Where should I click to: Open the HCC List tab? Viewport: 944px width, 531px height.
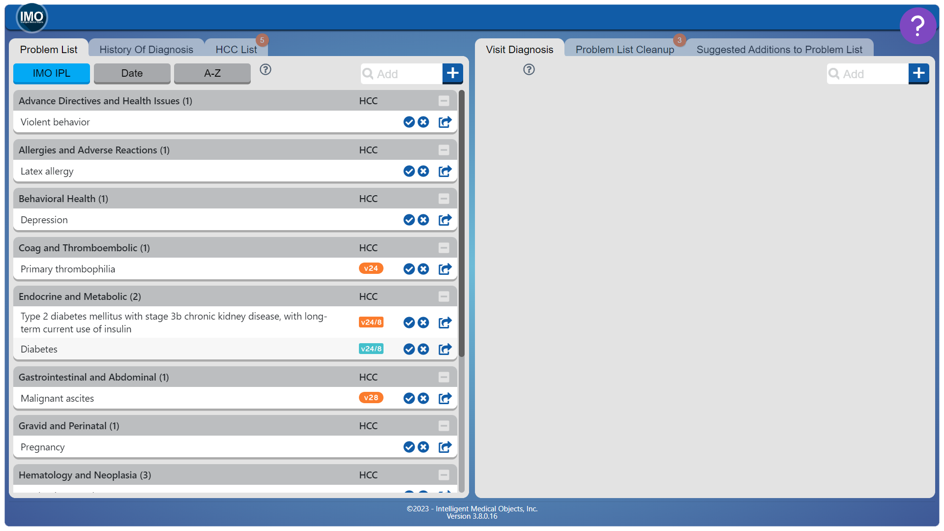[236, 49]
